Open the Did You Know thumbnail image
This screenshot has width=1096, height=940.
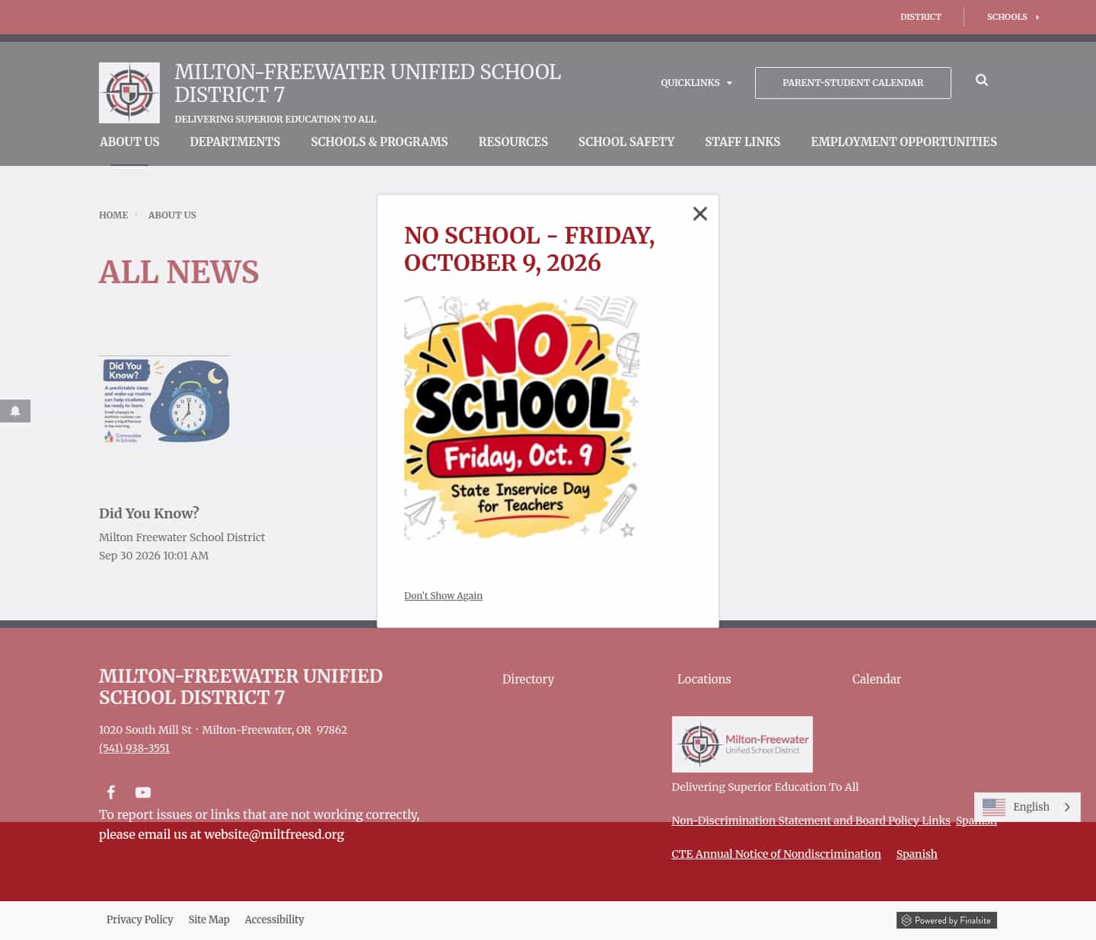[164, 400]
